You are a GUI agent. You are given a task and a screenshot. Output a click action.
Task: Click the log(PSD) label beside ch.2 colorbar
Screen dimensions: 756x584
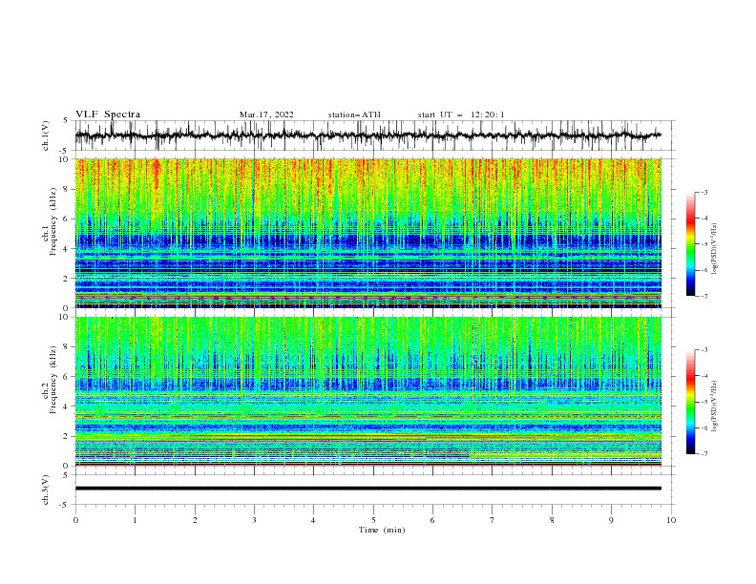point(715,407)
